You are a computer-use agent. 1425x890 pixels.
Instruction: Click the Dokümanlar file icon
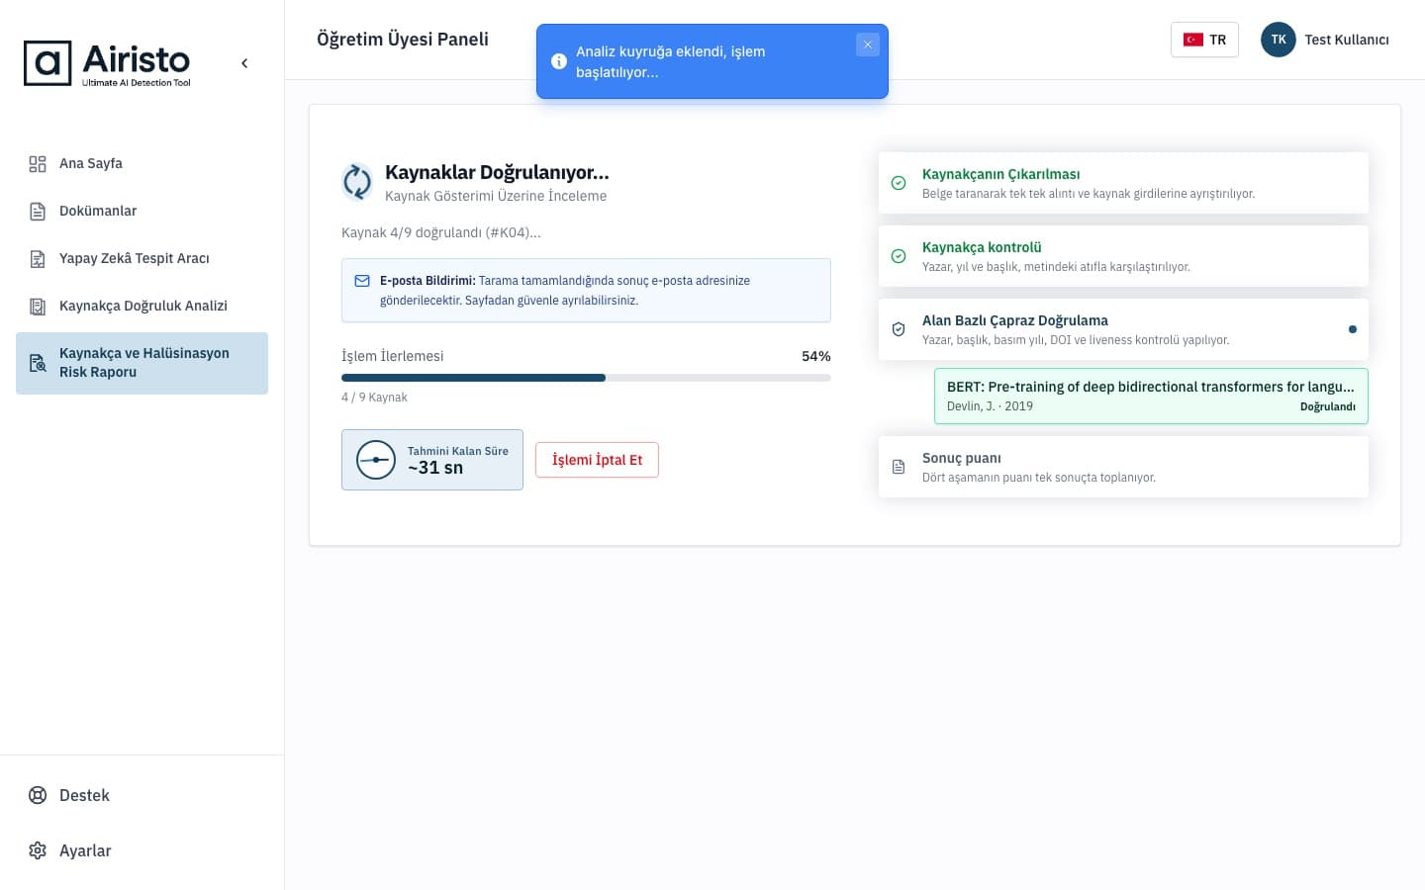pos(38,212)
